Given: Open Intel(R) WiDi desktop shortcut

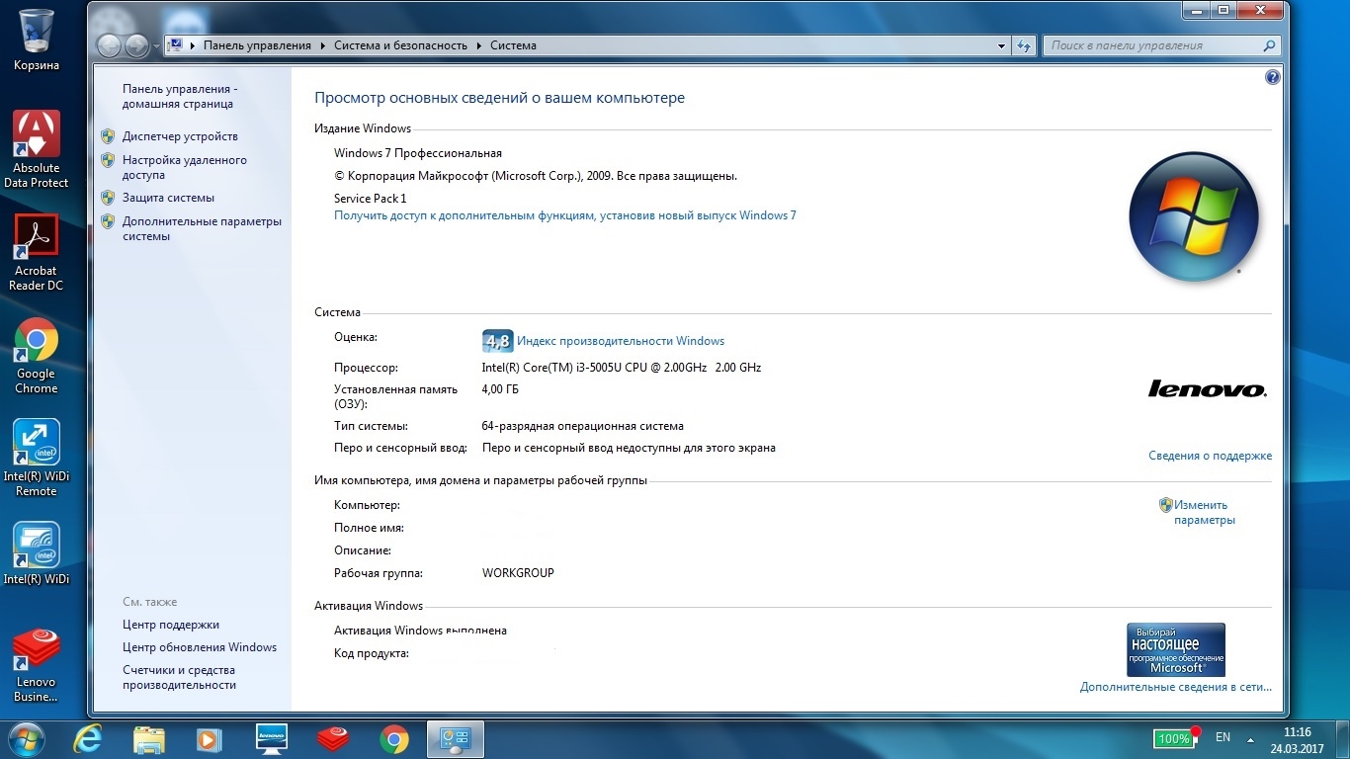Looking at the screenshot, I should pos(37,553).
